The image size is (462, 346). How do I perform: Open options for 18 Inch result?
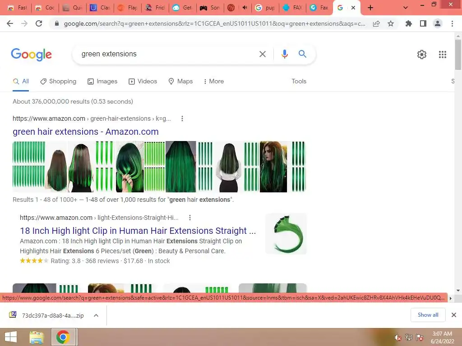coord(190,218)
